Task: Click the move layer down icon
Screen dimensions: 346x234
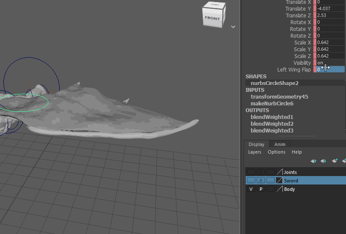Action: 324,161
